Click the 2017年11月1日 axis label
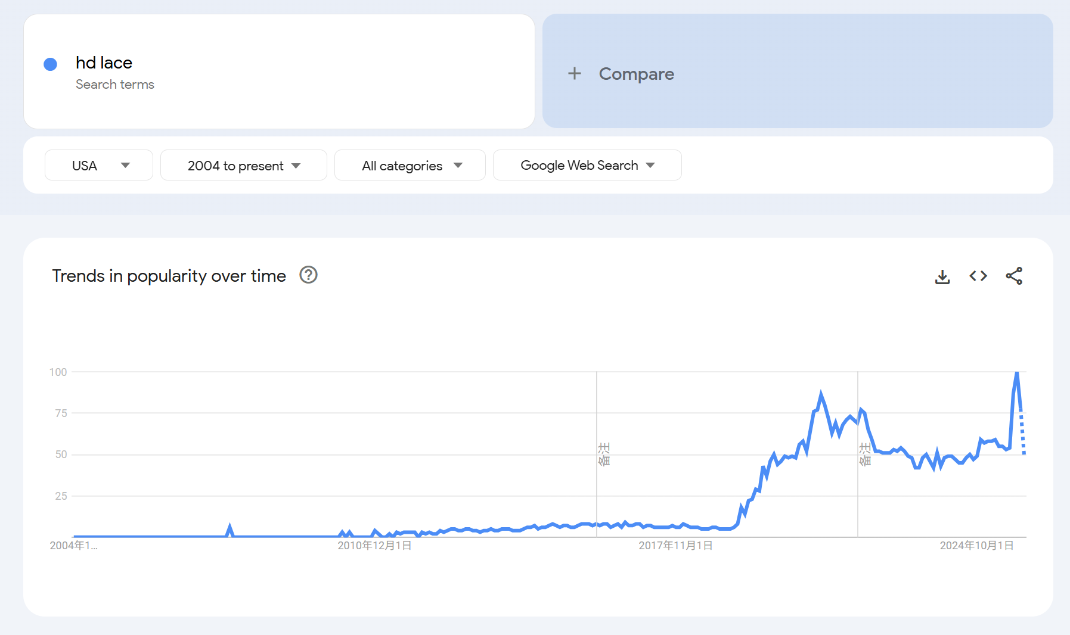The image size is (1070, 635). click(x=675, y=546)
